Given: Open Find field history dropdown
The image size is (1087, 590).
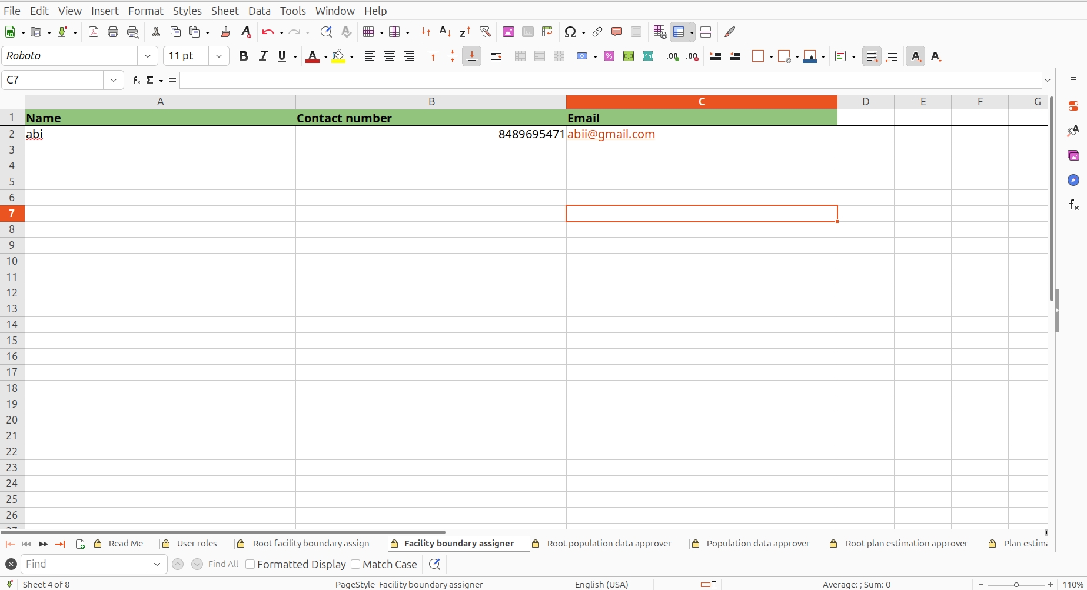Looking at the screenshot, I should coord(157,564).
